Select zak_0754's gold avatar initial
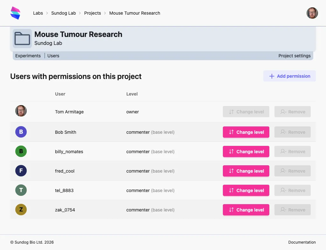326x250 pixels. pos(21,210)
